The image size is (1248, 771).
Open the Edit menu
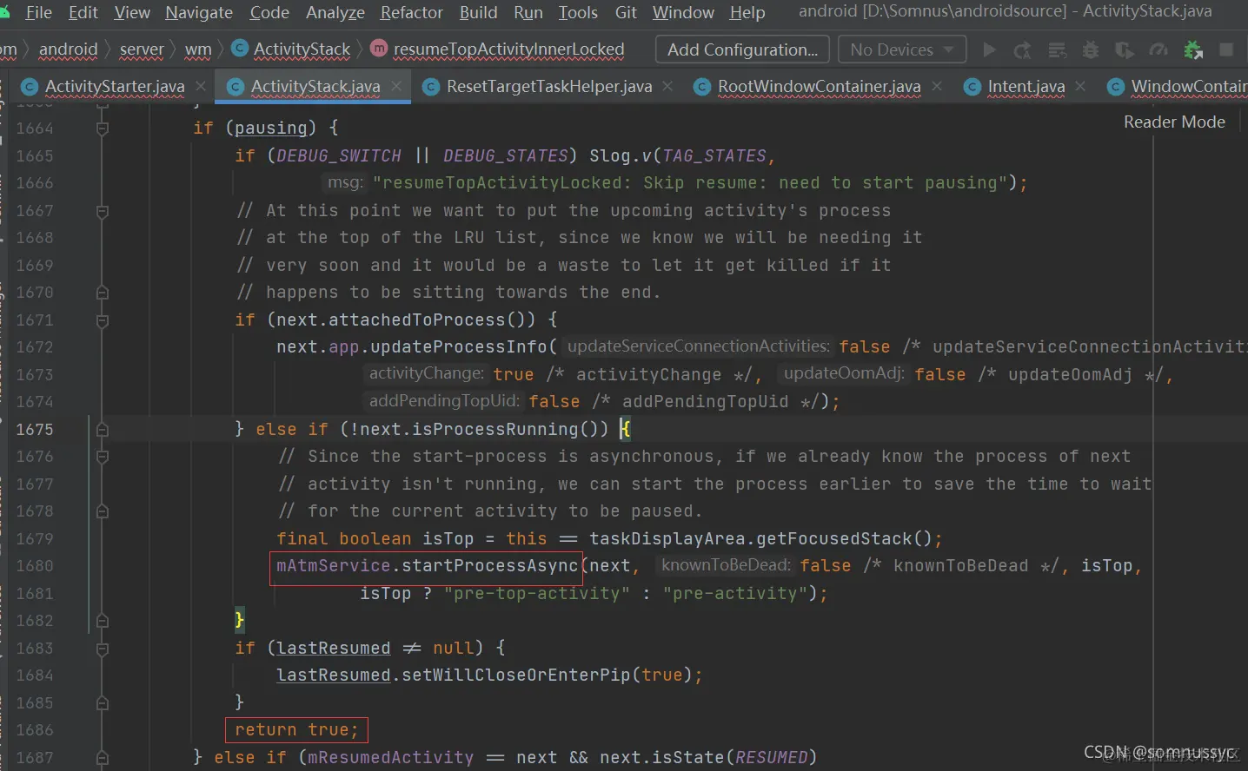(83, 12)
